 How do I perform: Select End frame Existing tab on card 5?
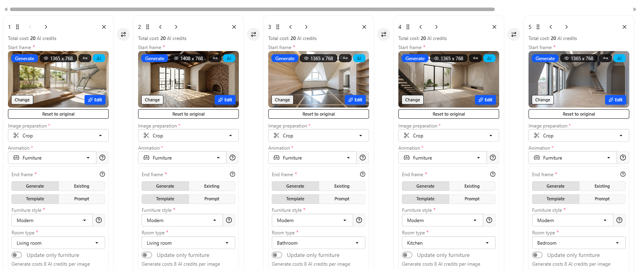602,186
